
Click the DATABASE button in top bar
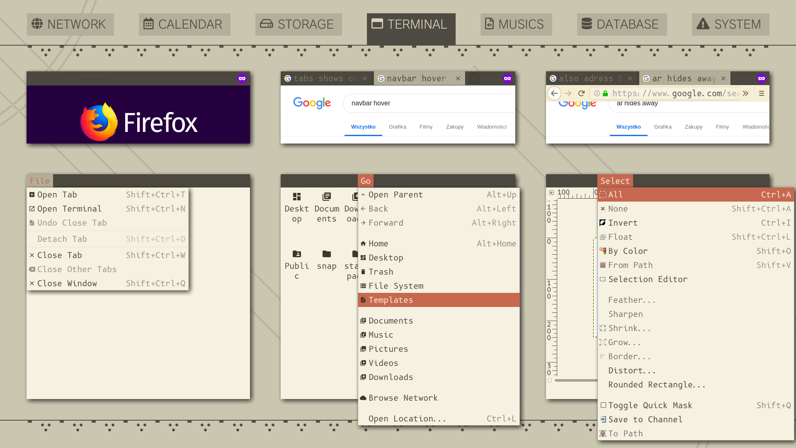pyautogui.click(x=621, y=24)
